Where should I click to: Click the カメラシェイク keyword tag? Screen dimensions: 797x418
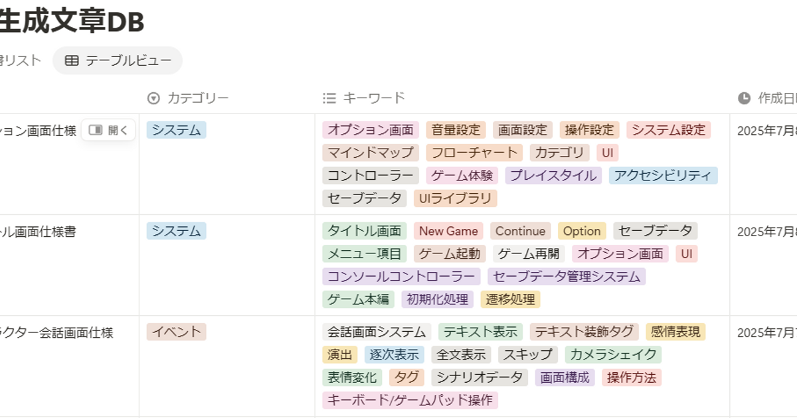[613, 354]
